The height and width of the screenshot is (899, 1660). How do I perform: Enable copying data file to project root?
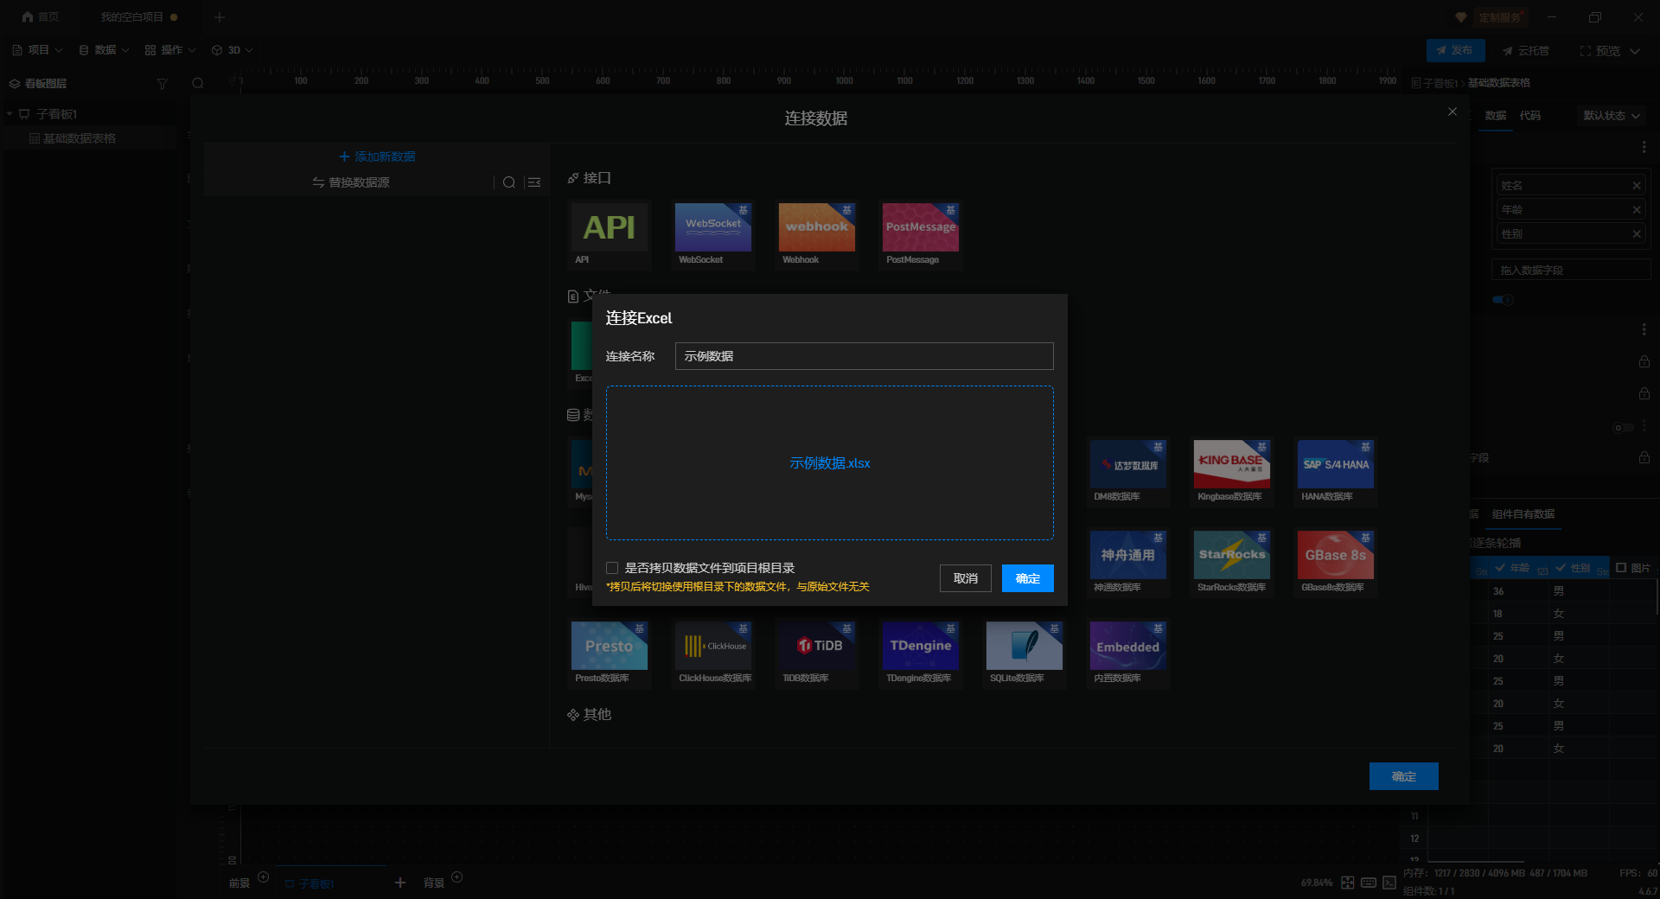(612, 568)
